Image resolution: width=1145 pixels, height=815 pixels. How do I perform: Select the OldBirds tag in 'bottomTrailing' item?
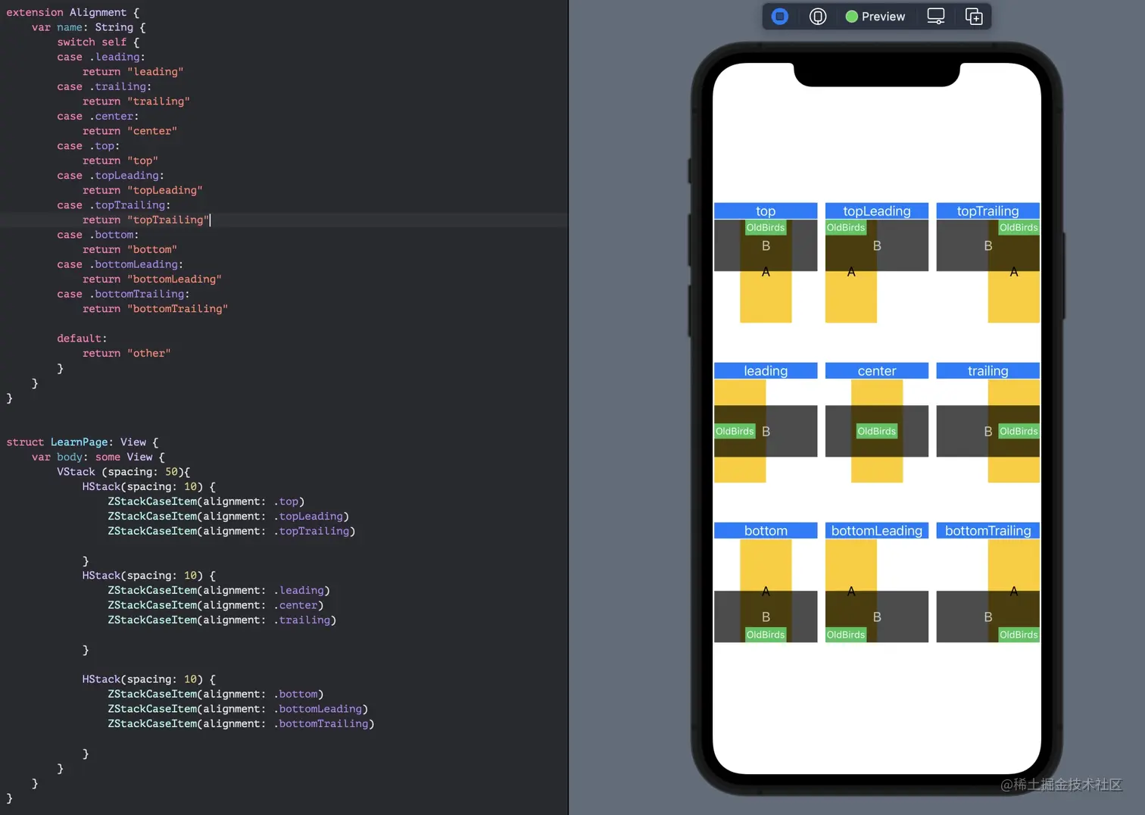1019,635
